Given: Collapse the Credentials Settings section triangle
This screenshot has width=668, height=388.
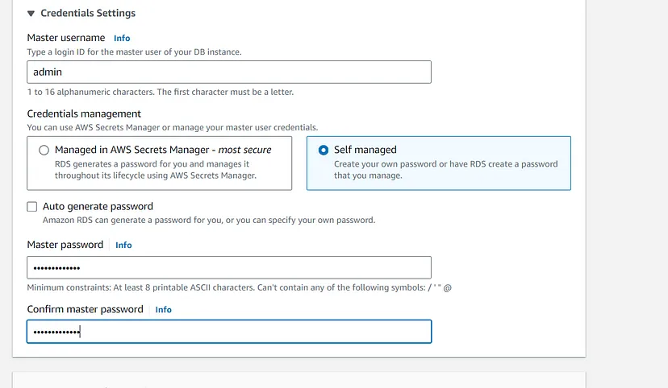Looking at the screenshot, I should (31, 14).
